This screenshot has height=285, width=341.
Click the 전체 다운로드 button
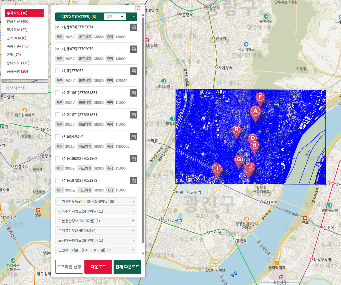[127, 267]
